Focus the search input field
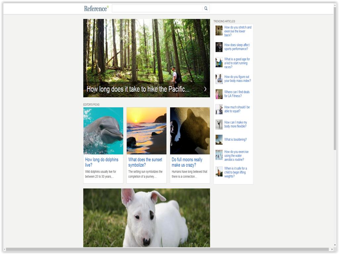339x254 pixels. tap(157, 8)
